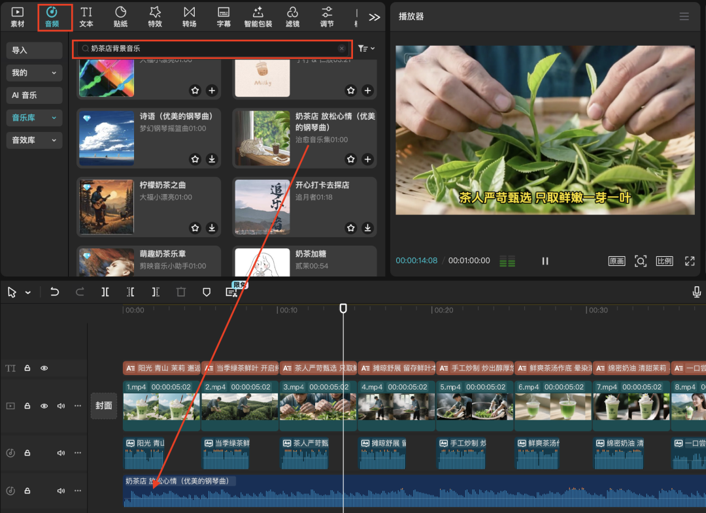Mute the main video track
Image resolution: width=706 pixels, height=513 pixels.
point(61,406)
